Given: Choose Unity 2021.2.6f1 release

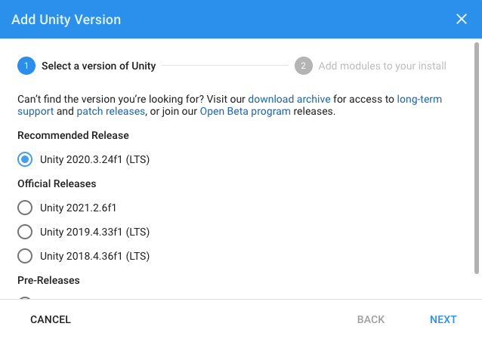Looking at the screenshot, I should (25, 208).
